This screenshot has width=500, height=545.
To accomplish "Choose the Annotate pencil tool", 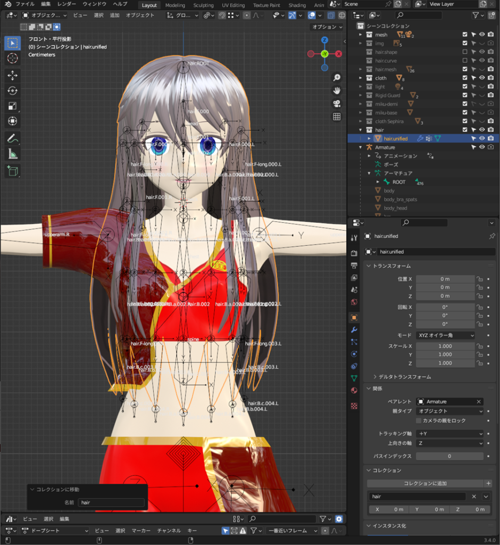I will pos(13,139).
